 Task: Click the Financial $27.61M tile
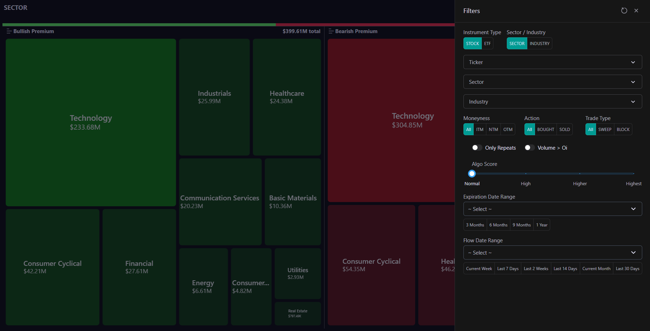(139, 267)
